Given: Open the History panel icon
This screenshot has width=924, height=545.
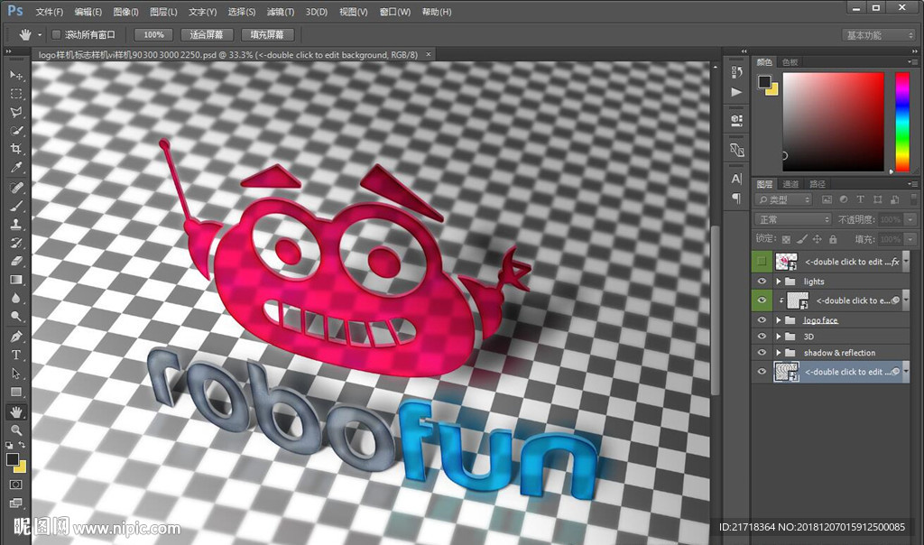Looking at the screenshot, I should (736, 72).
